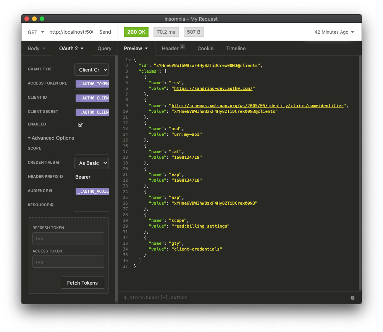Screen dimensions: 383x332
Task: Click the Header Prefix help icon
Action: pos(61,177)
